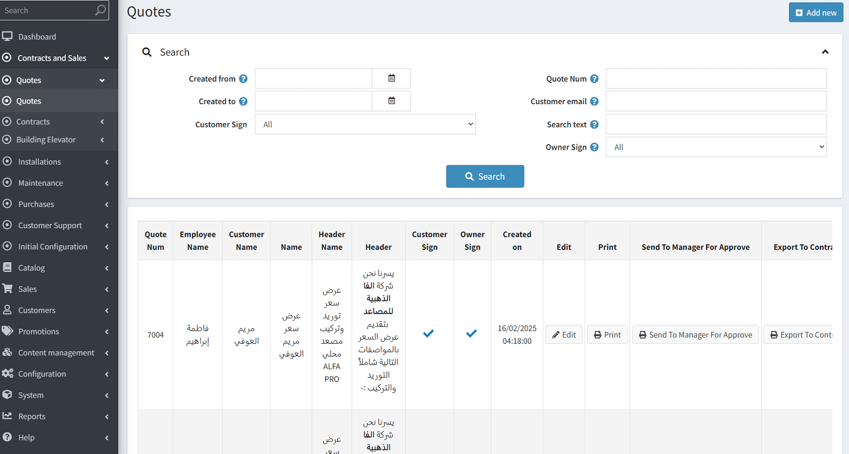Viewport: 849px width, 454px height.
Task: Click the Dashboard monitor icon
Action: pos(7,36)
